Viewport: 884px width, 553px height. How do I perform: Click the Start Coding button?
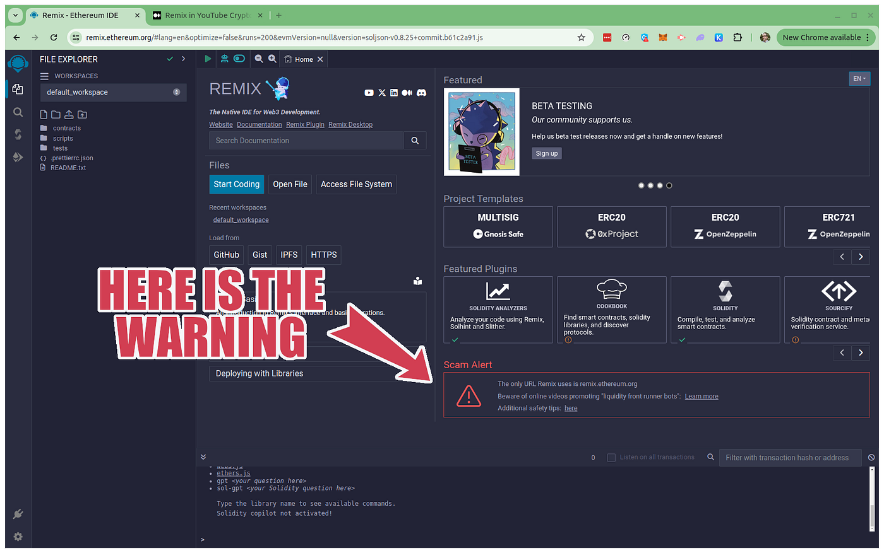coord(237,184)
